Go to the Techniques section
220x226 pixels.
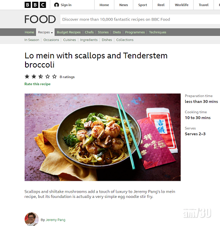point(158,32)
